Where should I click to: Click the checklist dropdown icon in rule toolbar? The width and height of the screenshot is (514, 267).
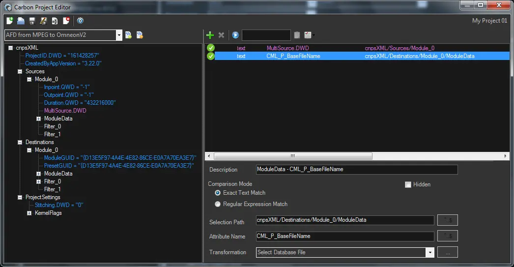(309, 35)
